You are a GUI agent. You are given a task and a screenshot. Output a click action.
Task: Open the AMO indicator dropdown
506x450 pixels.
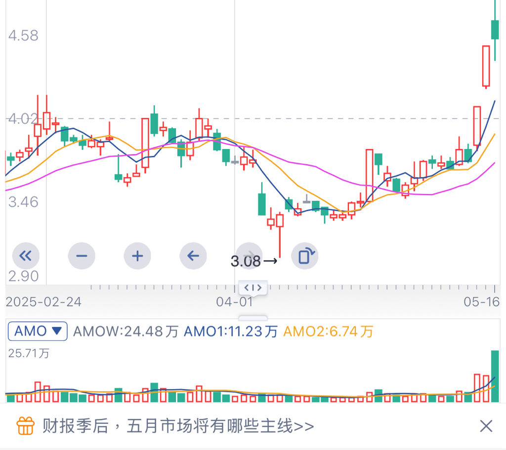[x=38, y=331]
